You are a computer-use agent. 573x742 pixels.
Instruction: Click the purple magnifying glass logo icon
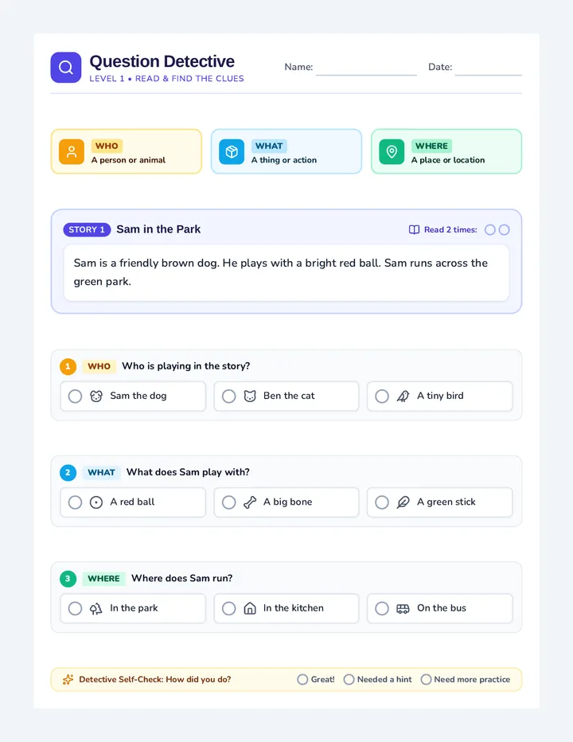pos(66,67)
